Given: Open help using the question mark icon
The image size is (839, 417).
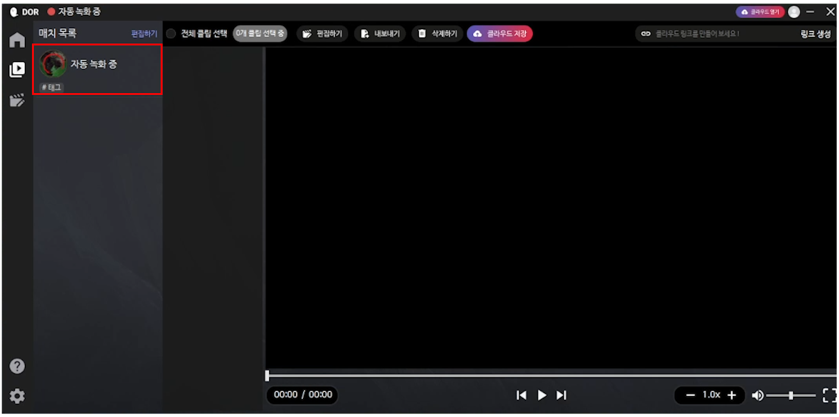Looking at the screenshot, I should 17,365.
